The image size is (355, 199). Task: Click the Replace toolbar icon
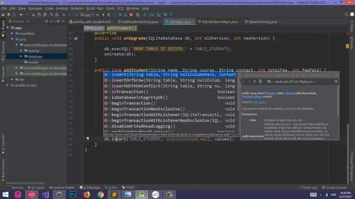click(57, 15)
